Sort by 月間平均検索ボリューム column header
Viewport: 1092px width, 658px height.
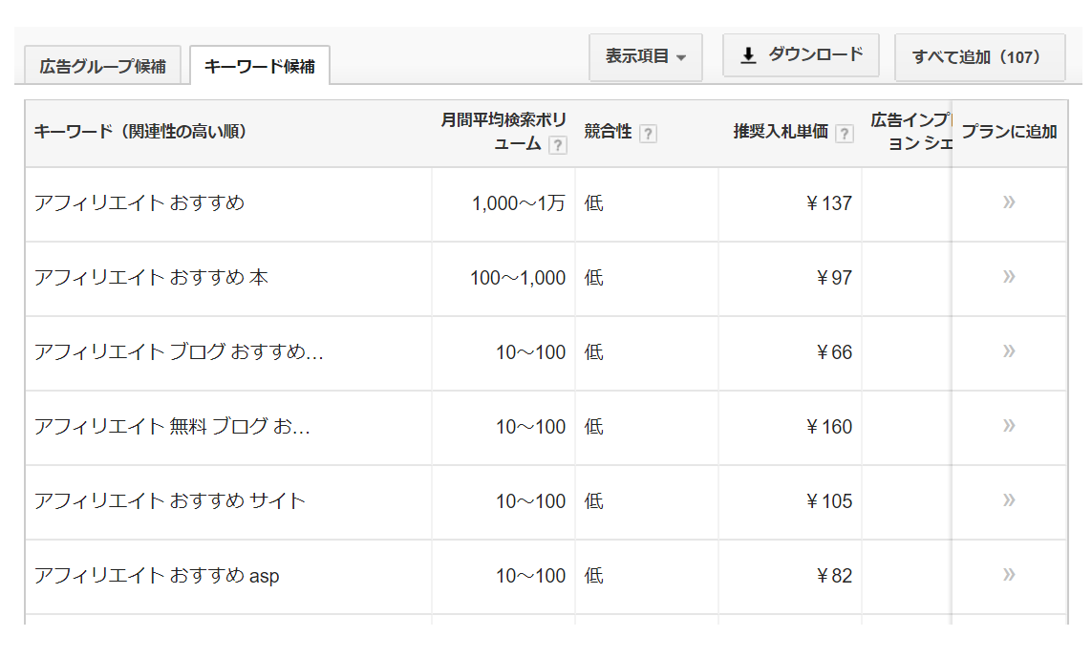(503, 132)
